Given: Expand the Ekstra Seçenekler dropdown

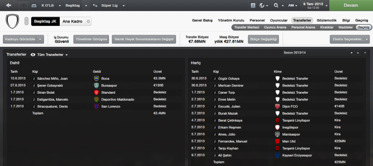Looking at the screenshot, I should click(349, 39).
